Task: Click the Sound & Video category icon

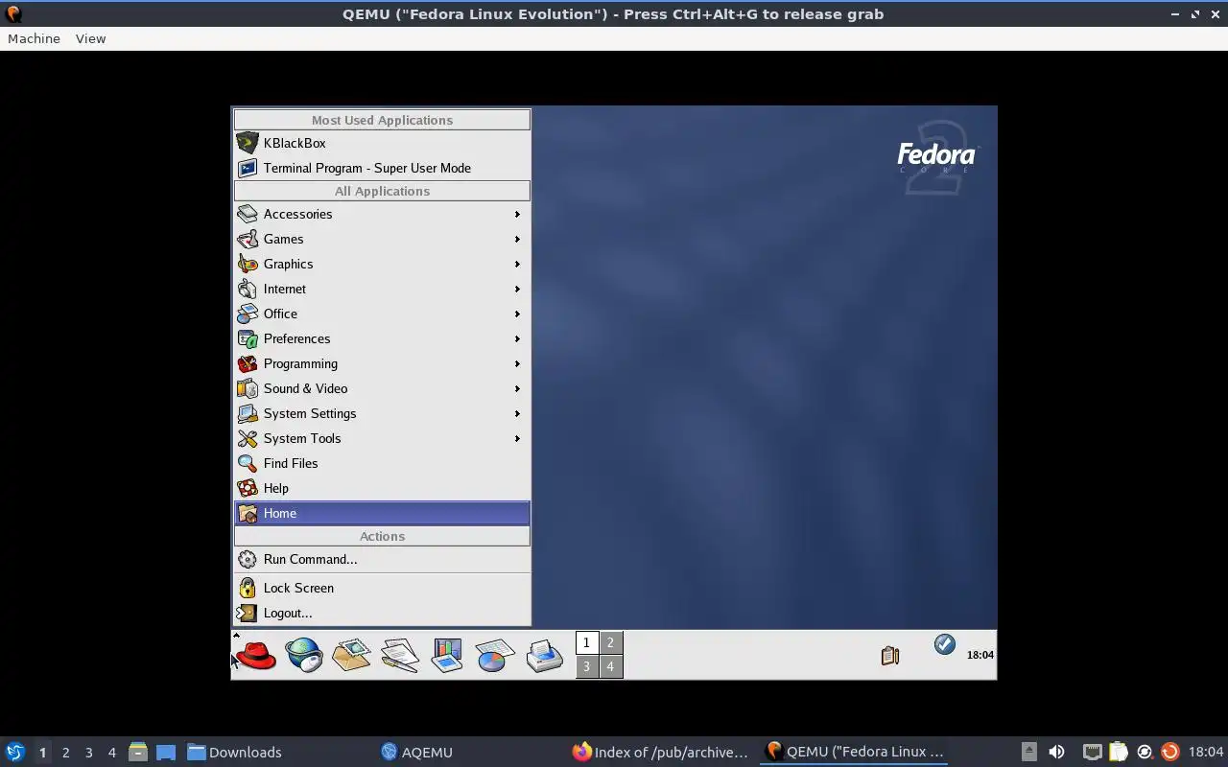Action: (x=248, y=388)
